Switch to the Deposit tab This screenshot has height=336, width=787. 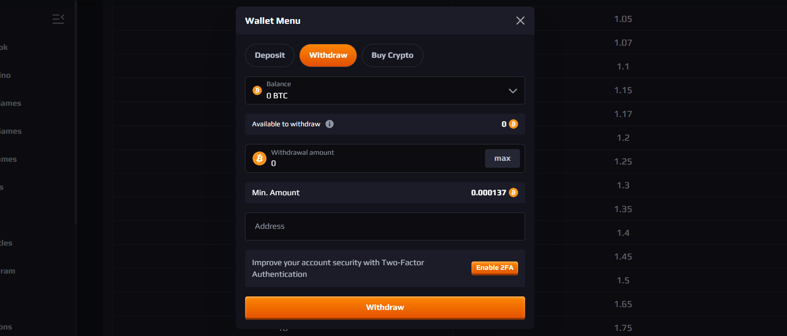269,55
